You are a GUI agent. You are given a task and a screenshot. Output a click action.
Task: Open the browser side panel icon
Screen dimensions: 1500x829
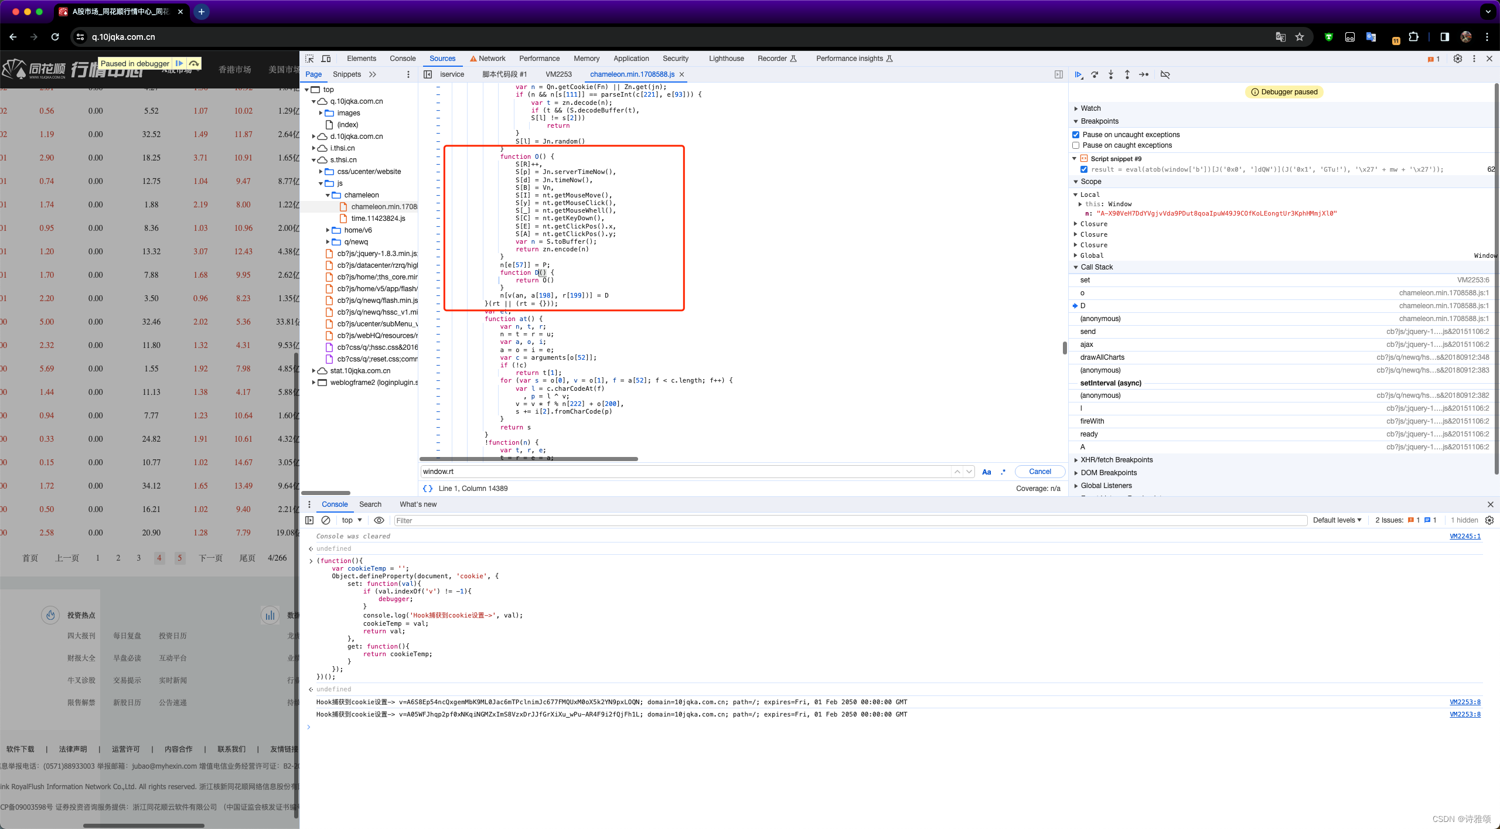click(1445, 37)
